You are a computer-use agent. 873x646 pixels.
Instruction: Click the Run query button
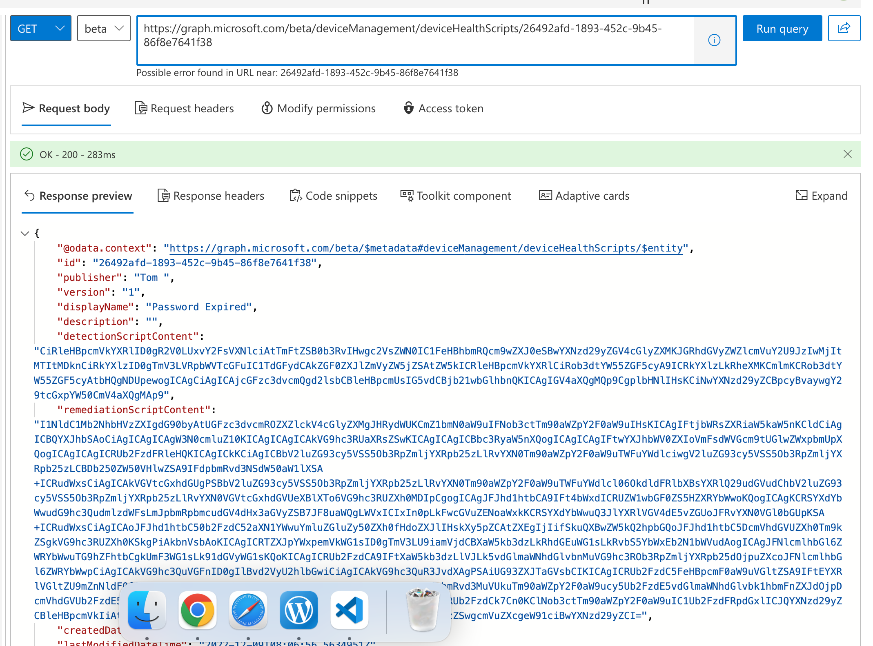coord(782,28)
